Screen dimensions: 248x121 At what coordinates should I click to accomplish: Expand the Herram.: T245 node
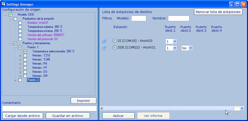20,59
